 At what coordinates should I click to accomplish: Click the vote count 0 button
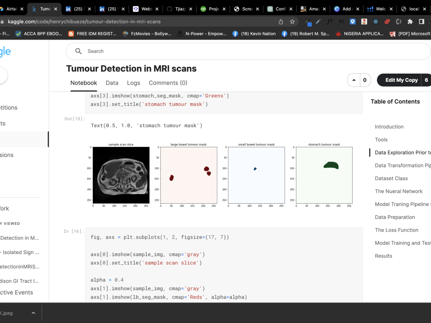point(365,80)
